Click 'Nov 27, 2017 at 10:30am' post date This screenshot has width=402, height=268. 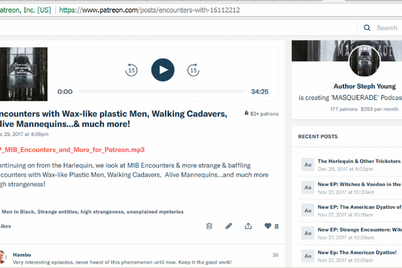[x=346, y=192]
